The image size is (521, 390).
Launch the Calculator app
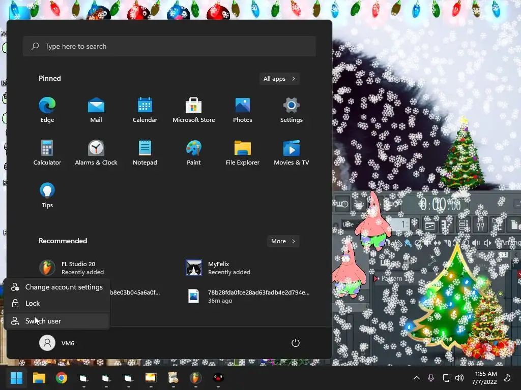tap(47, 152)
